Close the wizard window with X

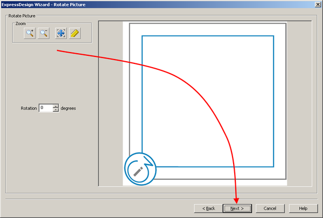click(318, 4)
